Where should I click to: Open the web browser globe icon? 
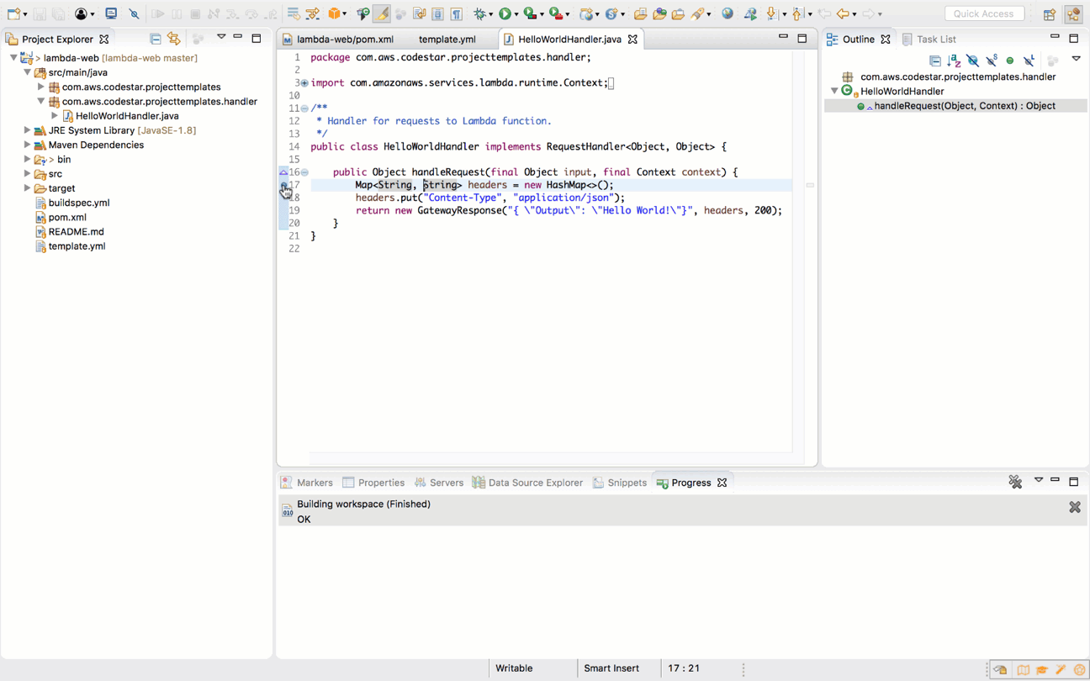pyautogui.click(x=728, y=13)
